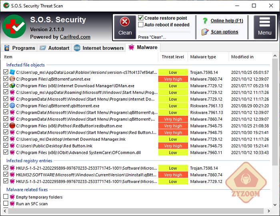Click the red X Clean icon

coord(125,22)
